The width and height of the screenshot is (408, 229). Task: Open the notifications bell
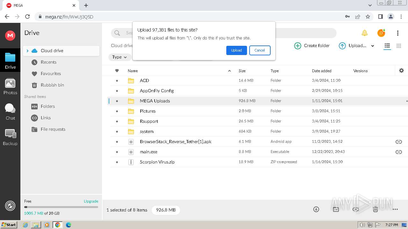pos(365,33)
